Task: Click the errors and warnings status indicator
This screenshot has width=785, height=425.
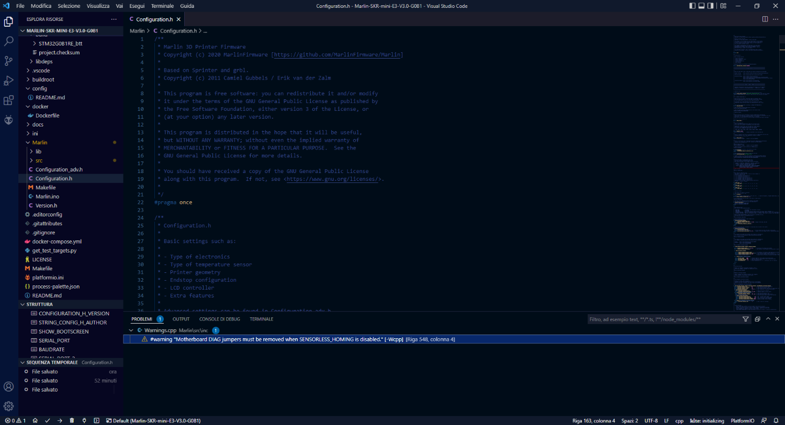Action: [x=15, y=421]
